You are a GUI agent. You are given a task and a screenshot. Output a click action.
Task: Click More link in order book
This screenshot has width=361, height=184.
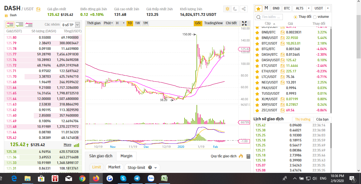click(x=67, y=145)
